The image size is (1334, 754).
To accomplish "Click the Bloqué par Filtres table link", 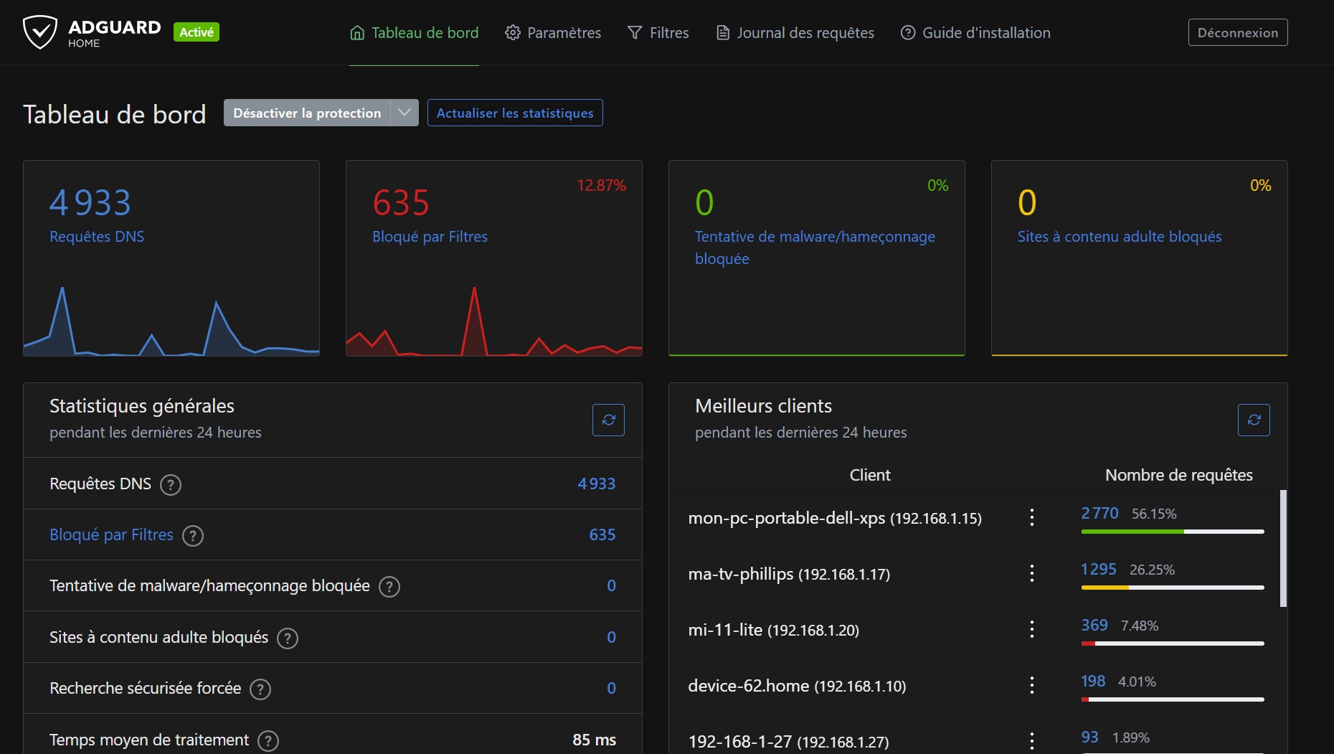I will (x=111, y=534).
